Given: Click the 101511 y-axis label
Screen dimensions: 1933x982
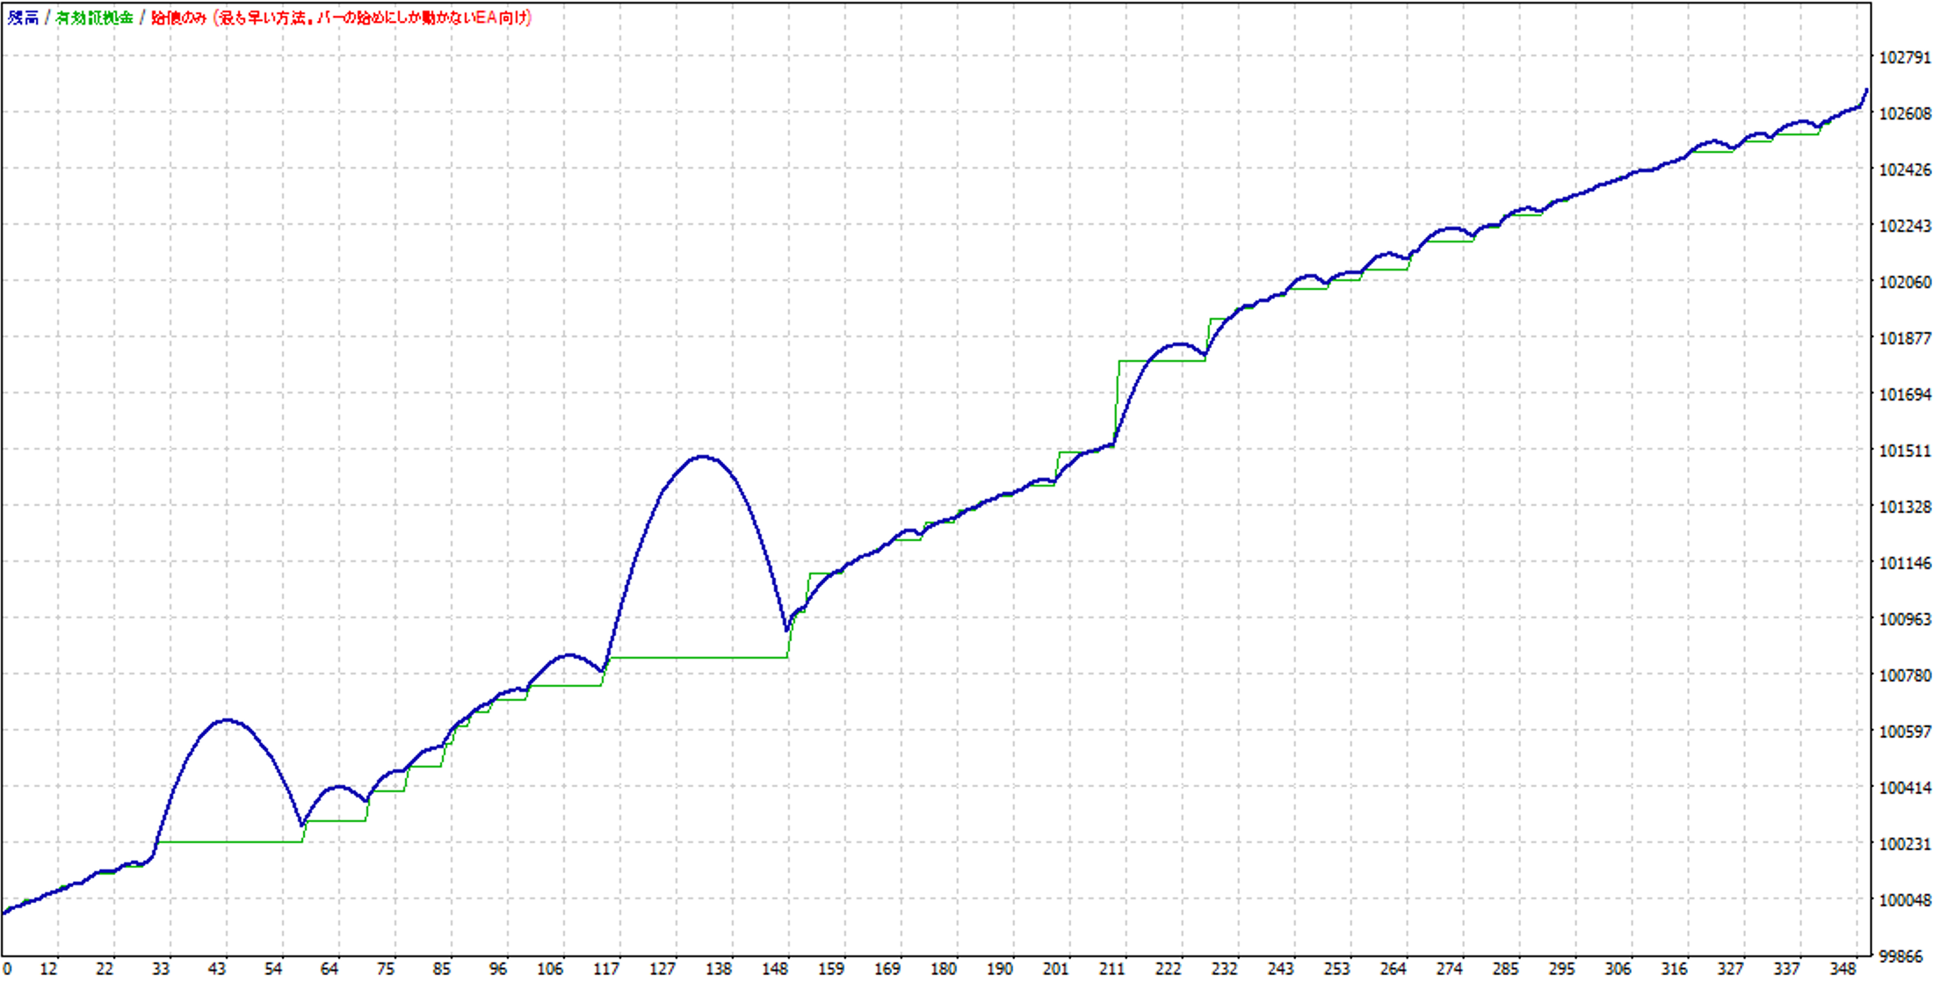Looking at the screenshot, I should 1904,451.
